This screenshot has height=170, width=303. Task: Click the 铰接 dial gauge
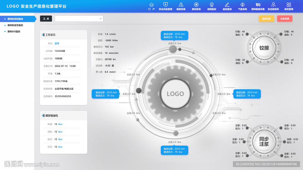pos(264,48)
